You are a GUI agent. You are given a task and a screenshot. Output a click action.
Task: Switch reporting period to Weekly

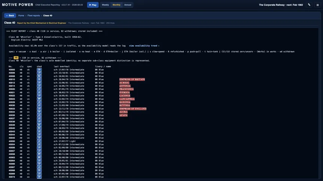point(105,5)
